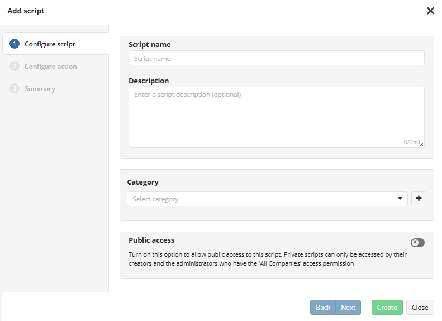Close the Add script dialog with the X icon

click(x=430, y=11)
